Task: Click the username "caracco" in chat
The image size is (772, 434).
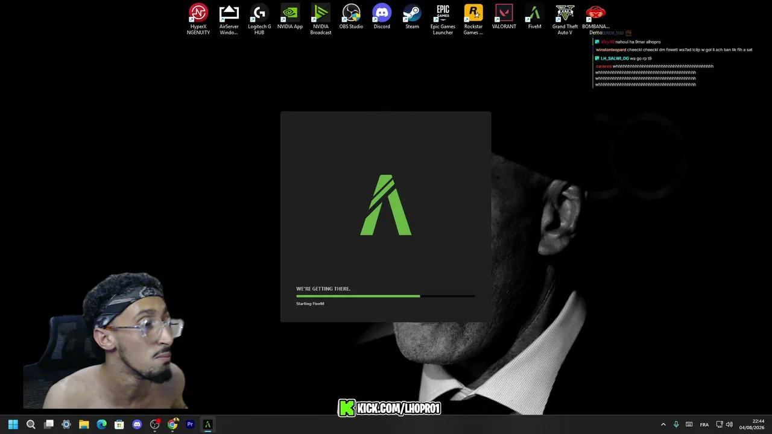Action: coord(604,66)
